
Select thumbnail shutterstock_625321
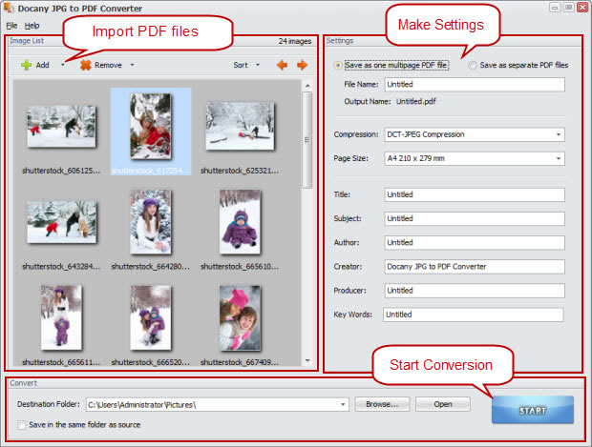pyautogui.click(x=240, y=126)
